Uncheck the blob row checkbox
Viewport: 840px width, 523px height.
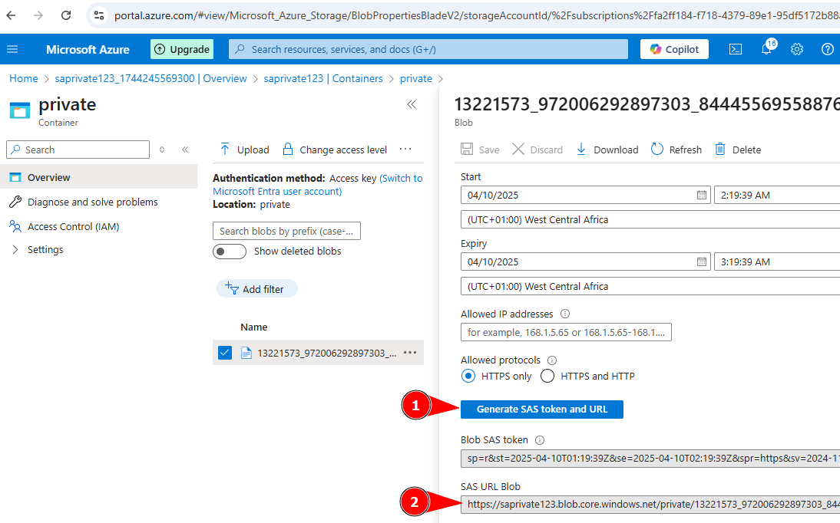point(225,353)
